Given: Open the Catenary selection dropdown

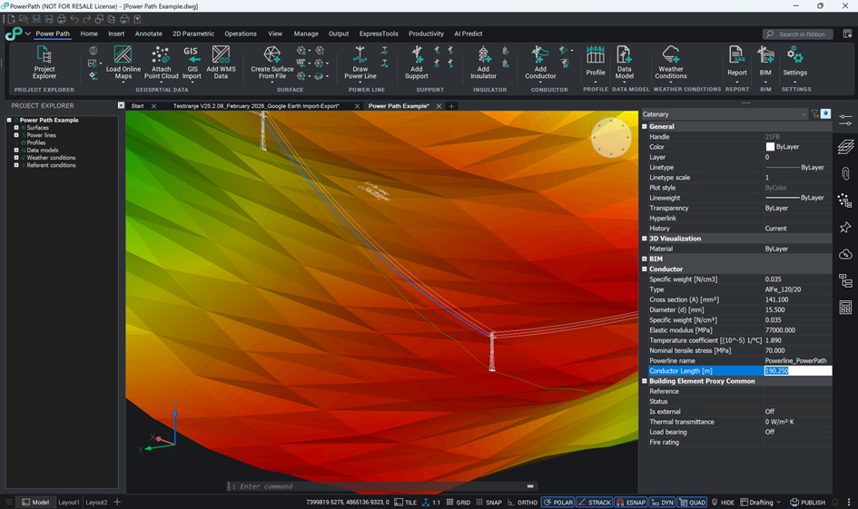Looking at the screenshot, I should coord(804,114).
